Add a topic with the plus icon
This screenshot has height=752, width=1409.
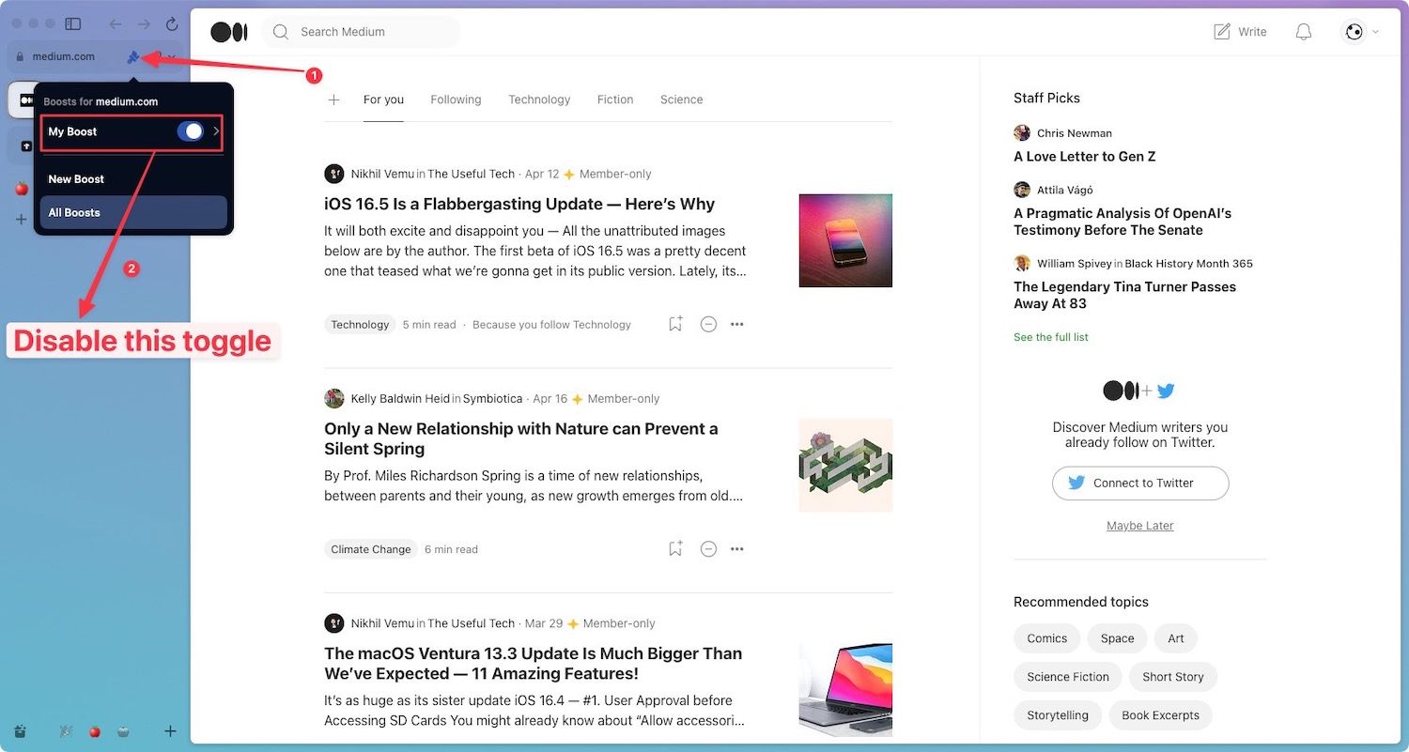[x=333, y=100]
